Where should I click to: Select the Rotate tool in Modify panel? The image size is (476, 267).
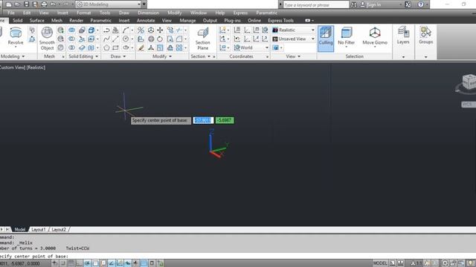(160, 39)
